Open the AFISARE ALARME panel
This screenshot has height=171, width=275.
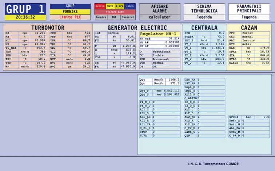click(x=160, y=9)
